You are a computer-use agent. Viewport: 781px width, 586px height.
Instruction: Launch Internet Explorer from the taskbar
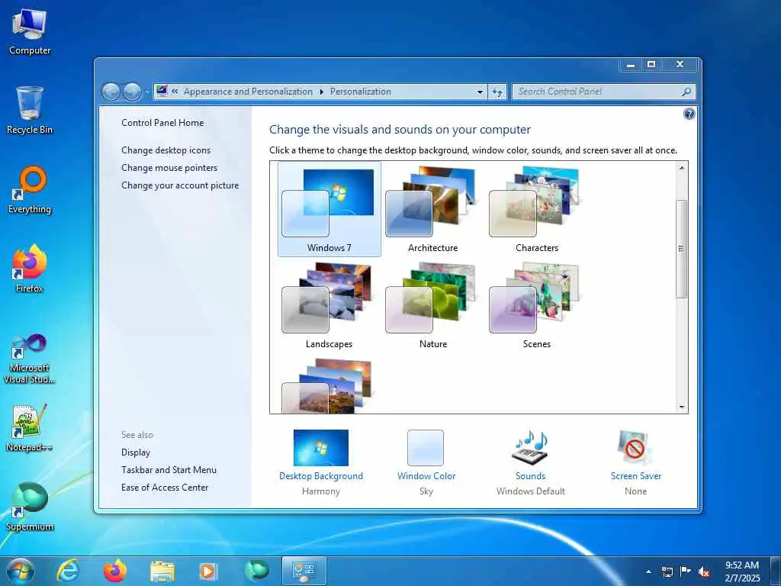68,571
